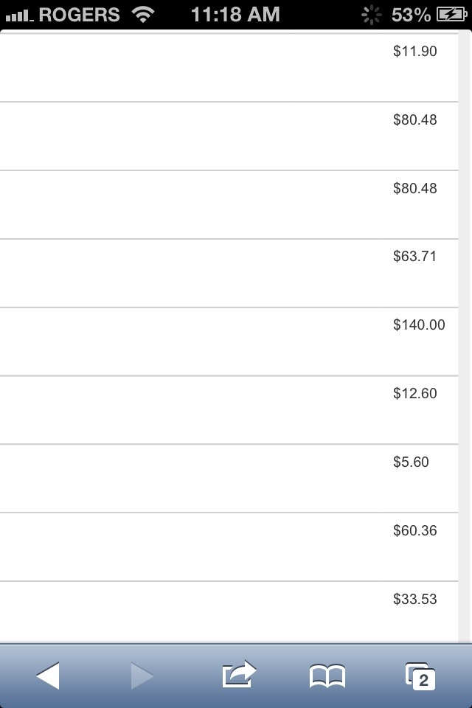Screen dimensions: 472x708
Task: Select the $33.53 amount
Action: 414,599
